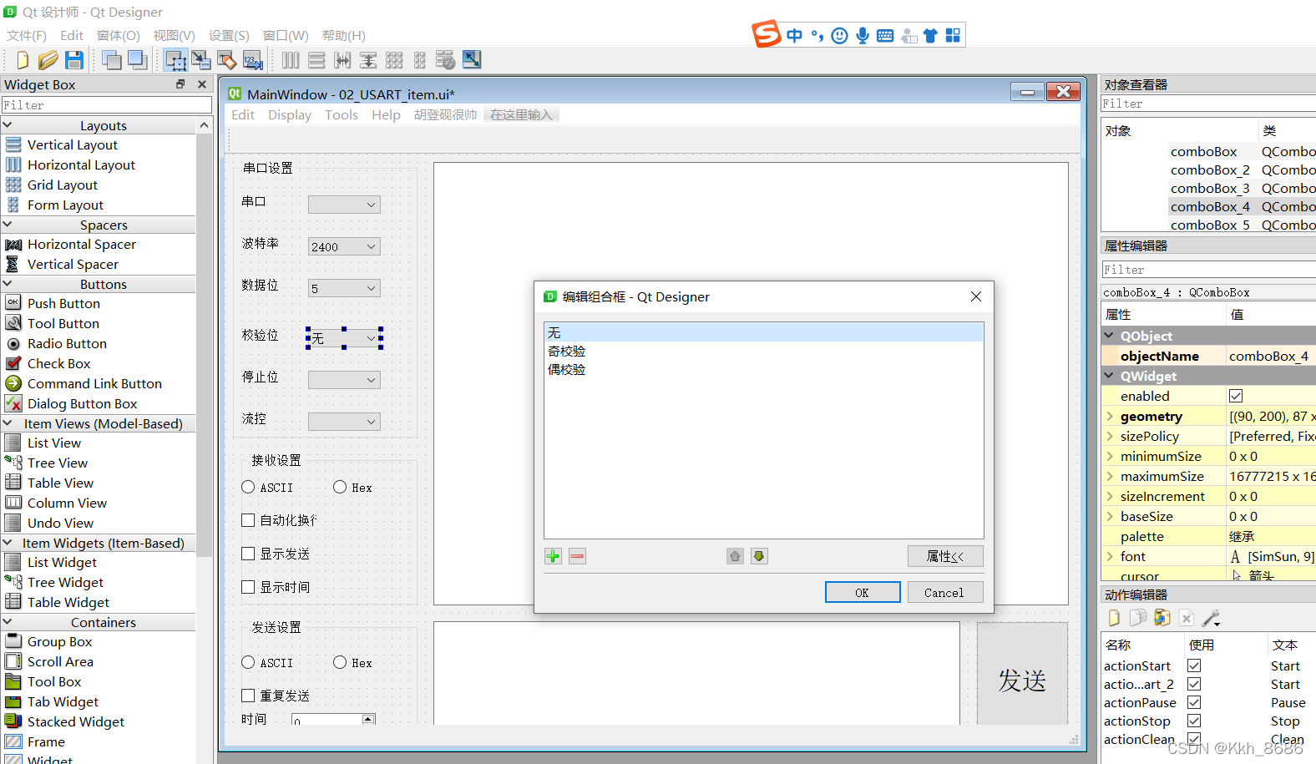Open the 设置(S) menu
The width and height of the screenshot is (1316, 764).
click(x=229, y=35)
